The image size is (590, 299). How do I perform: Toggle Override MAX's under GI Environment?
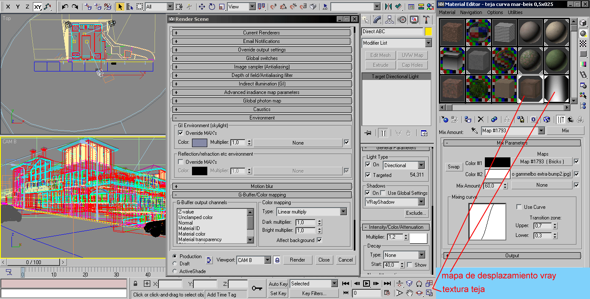pyautogui.click(x=180, y=133)
